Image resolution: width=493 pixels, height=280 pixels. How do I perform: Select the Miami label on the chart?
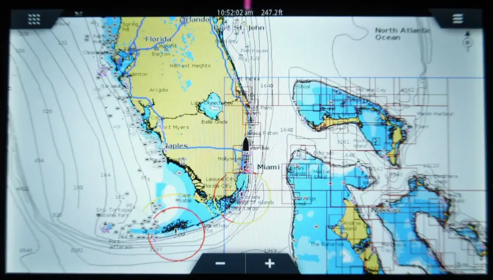point(268,166)
